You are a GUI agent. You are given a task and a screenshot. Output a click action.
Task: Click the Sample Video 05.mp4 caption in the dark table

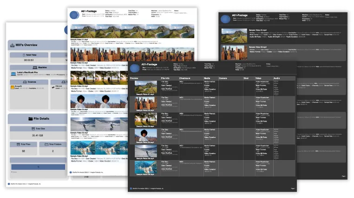pyautogui.click(x=145, y=158)
